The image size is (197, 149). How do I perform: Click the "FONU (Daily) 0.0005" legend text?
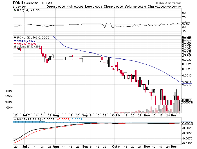point(33,38)
